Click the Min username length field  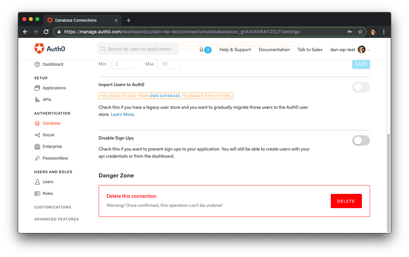point(122,64)
